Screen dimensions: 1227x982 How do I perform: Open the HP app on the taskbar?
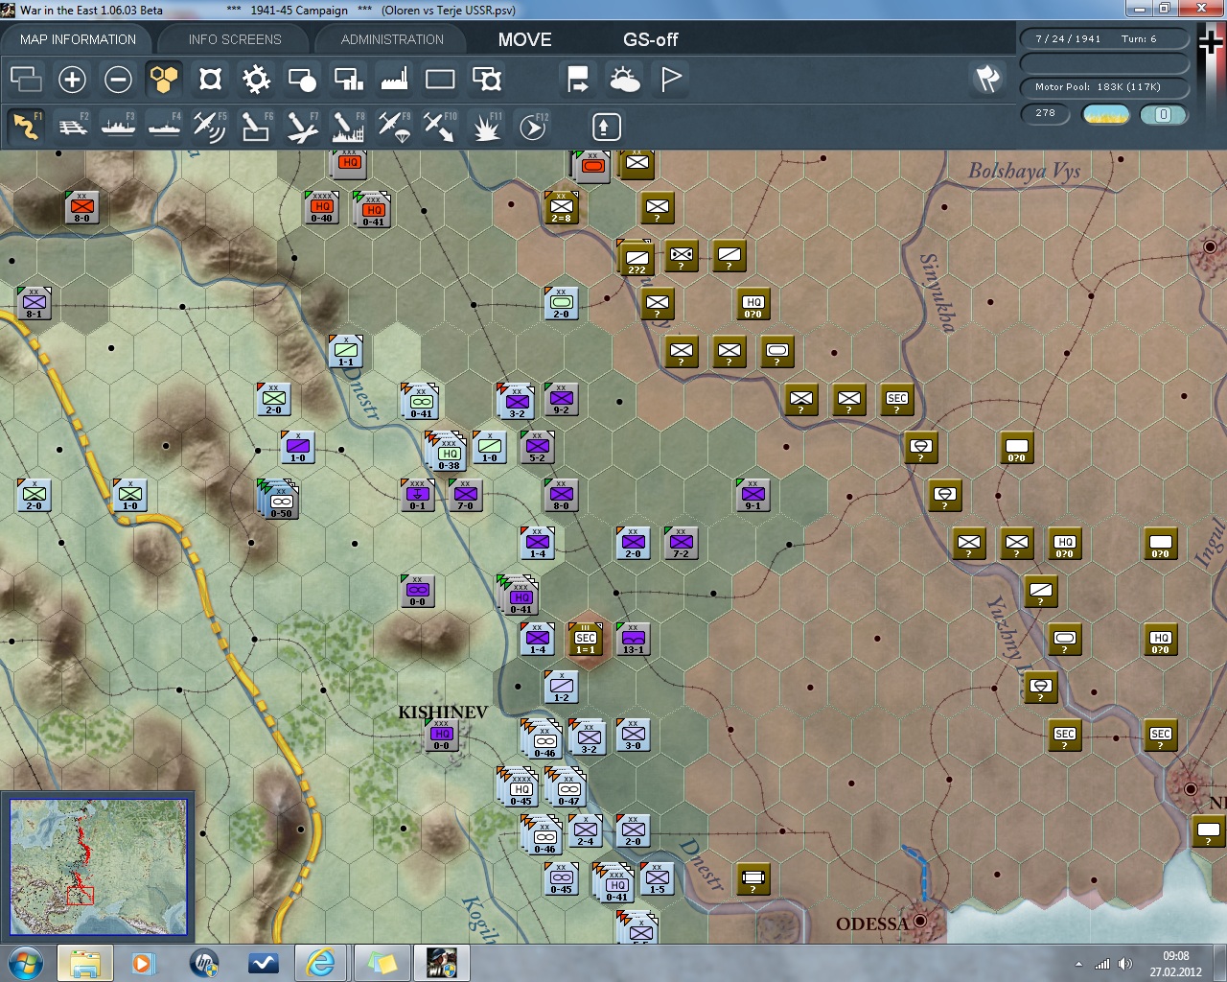[204, 962]
